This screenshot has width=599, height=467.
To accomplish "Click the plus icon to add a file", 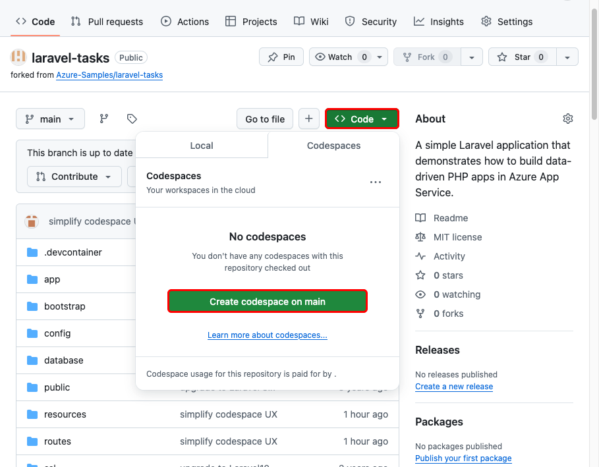I will click(308, 119).
